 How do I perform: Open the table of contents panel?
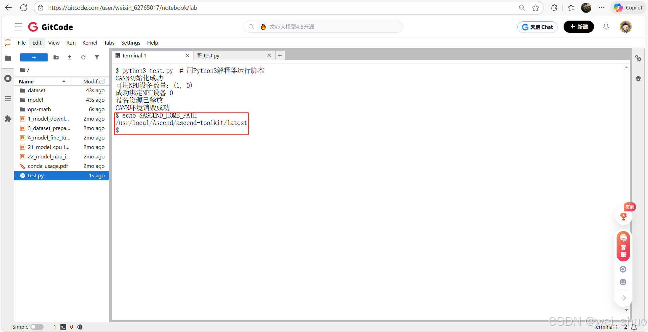(x=7, y=98)
